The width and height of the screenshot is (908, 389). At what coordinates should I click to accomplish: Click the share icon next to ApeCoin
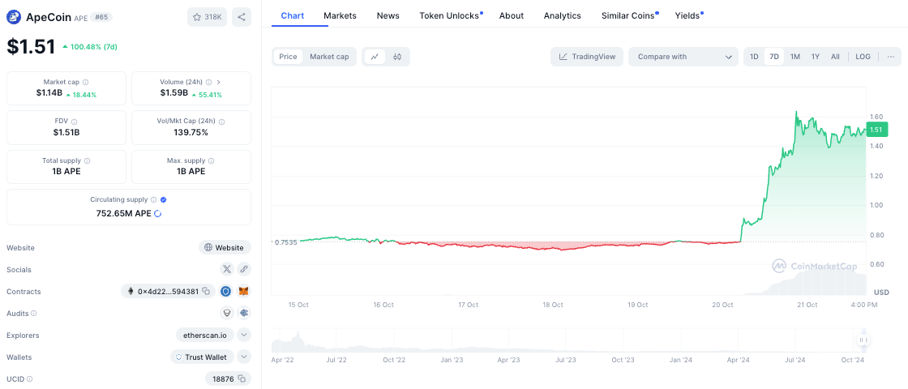pos(242,17)
